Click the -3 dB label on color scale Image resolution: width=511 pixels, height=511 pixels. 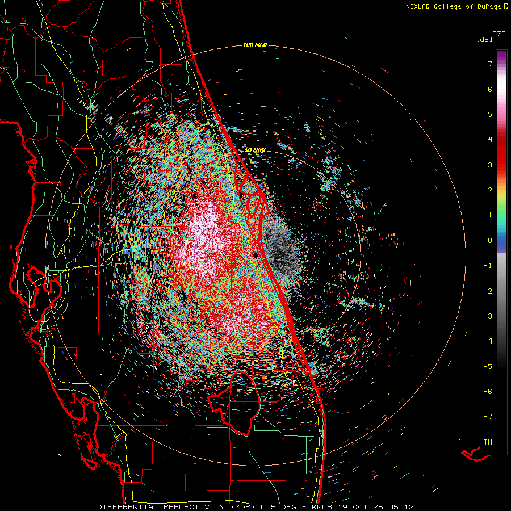tap(488, 316)
